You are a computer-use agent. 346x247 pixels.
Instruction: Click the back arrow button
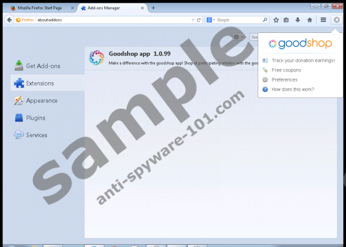pyautogui.click(x=9, y=20)
